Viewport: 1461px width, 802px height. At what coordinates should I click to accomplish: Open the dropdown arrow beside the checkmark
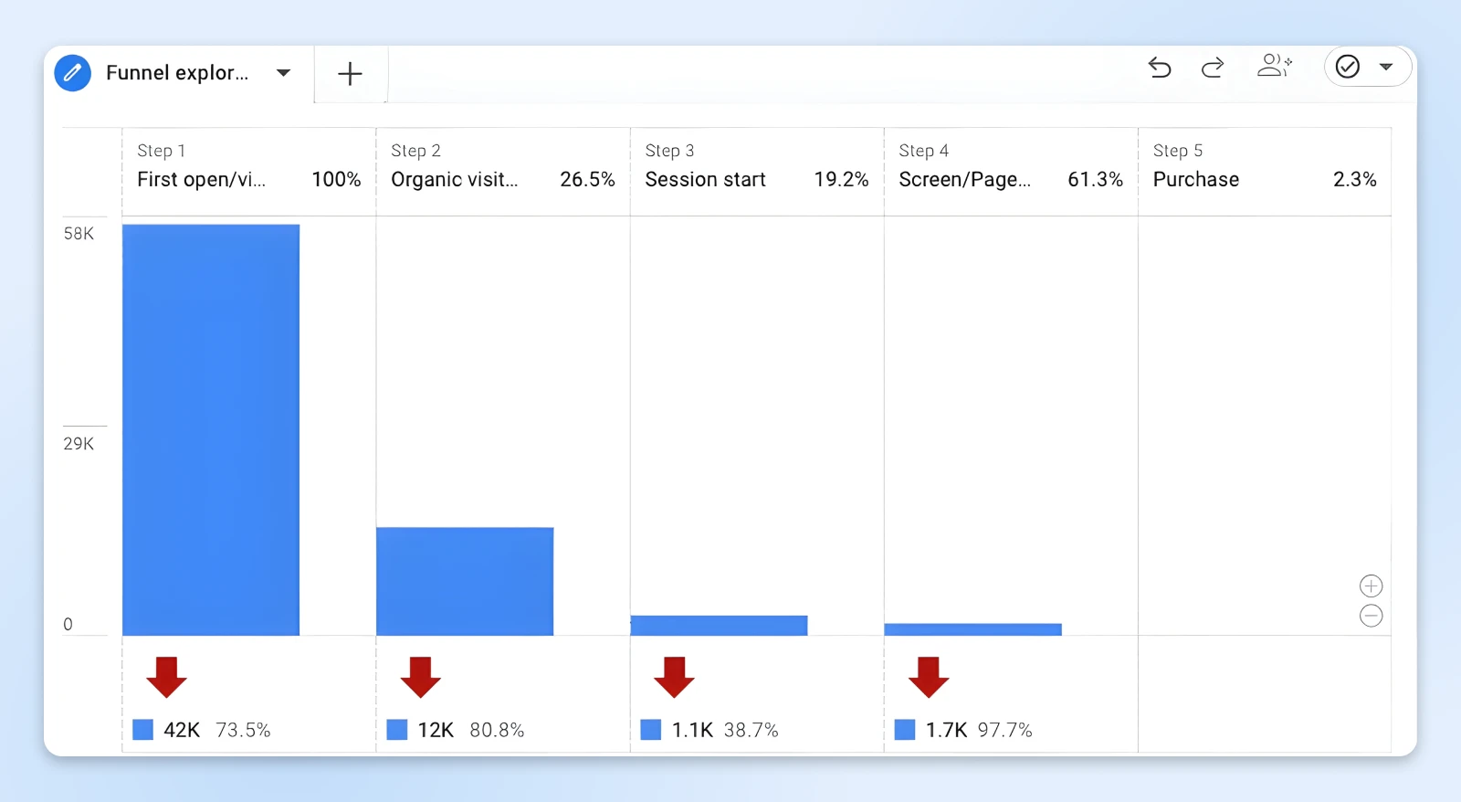1386,67
